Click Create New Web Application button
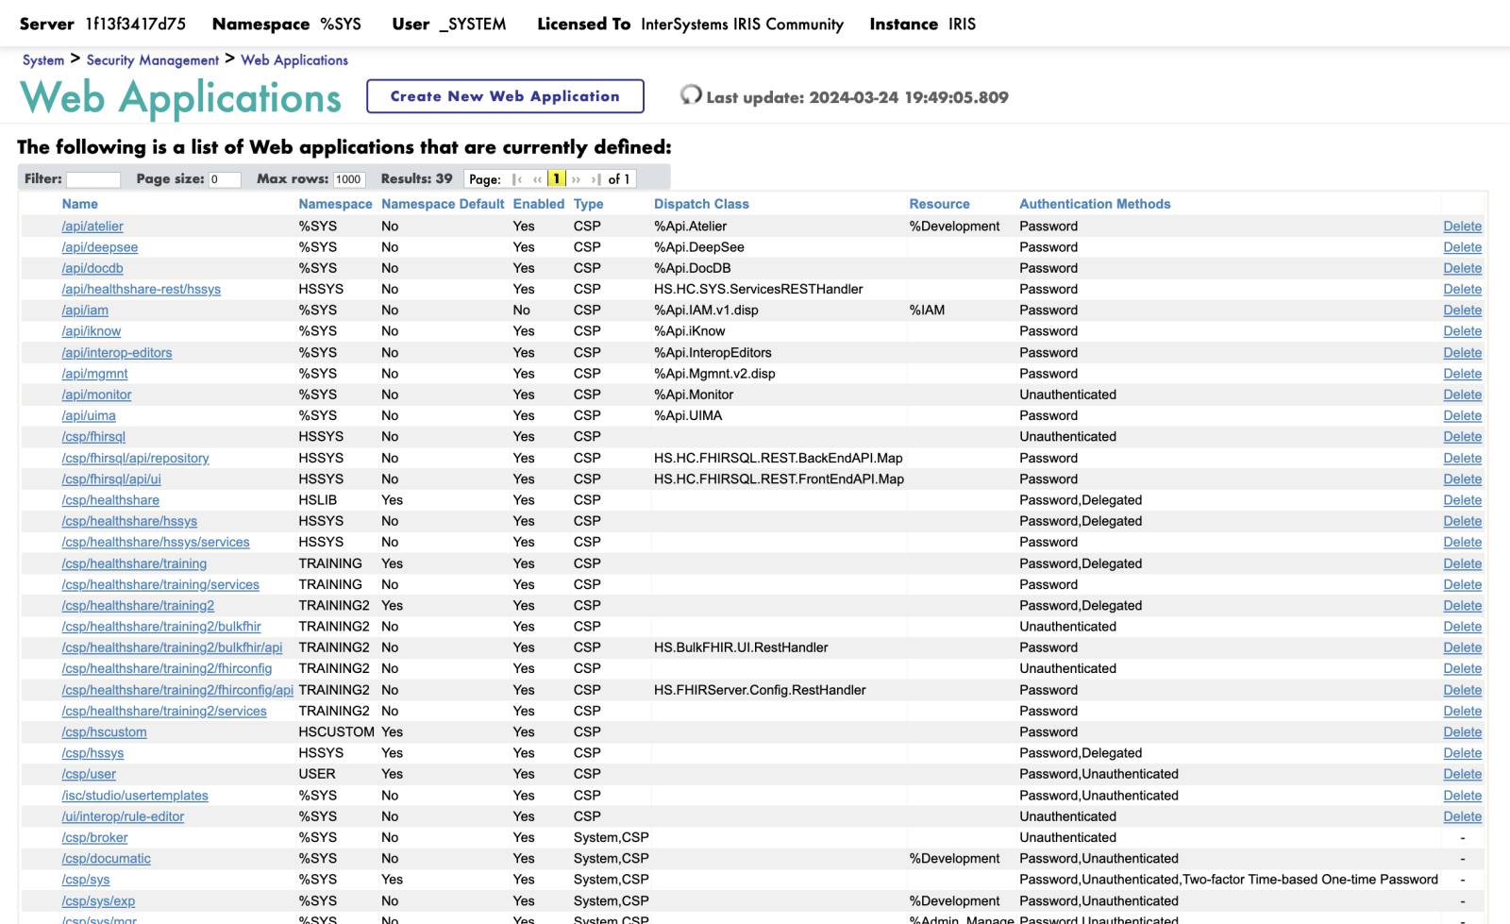 click(505, 96)
